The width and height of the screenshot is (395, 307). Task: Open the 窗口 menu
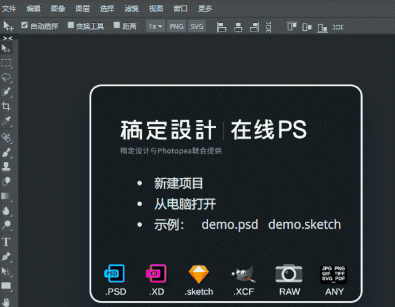pos(180,9)
